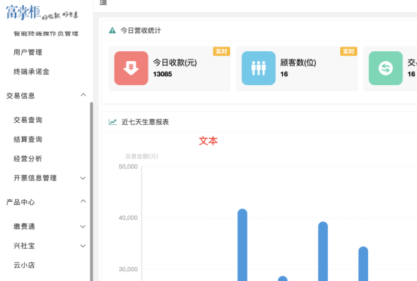
Task: Collapse the 交易信息 menu section
Action: [x=83, y=95]
